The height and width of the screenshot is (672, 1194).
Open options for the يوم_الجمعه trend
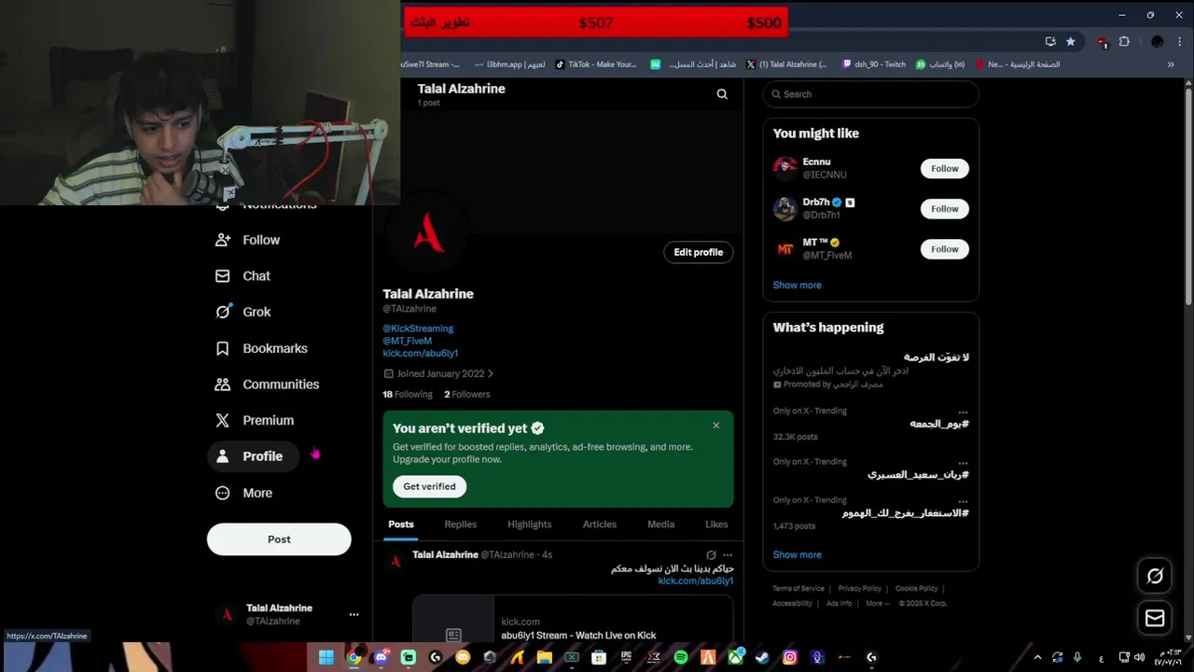[x=963, y=412]
